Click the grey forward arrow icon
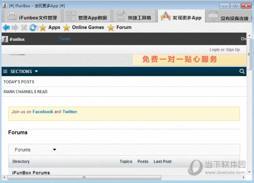The image size is (254, 183). click(x=15, y=28)
